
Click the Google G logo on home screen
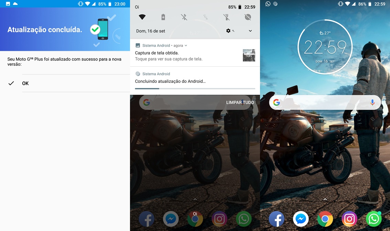pyautogui.click(x=277, y=102)
